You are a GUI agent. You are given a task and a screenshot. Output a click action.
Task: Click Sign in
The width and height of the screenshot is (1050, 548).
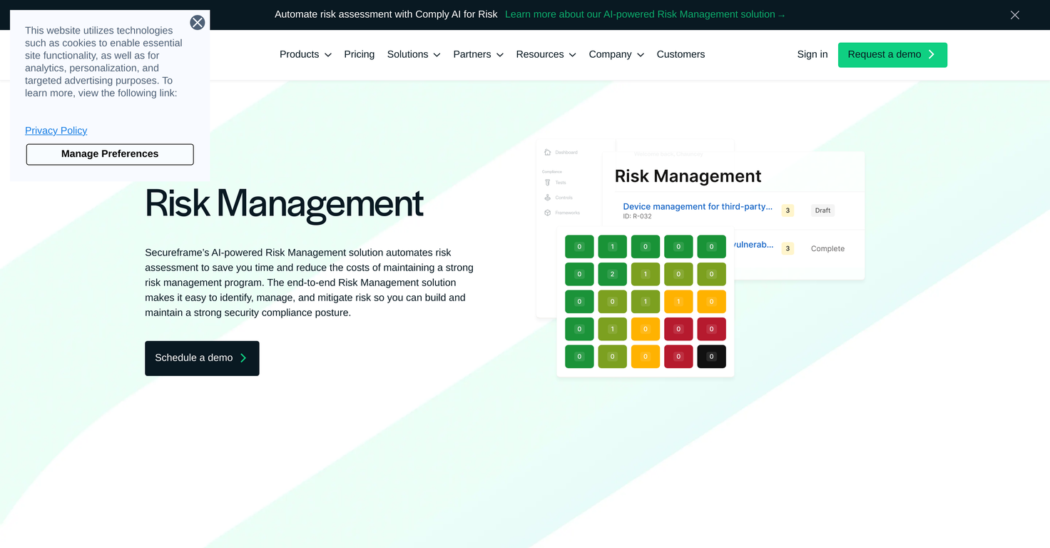click(812, 54)
